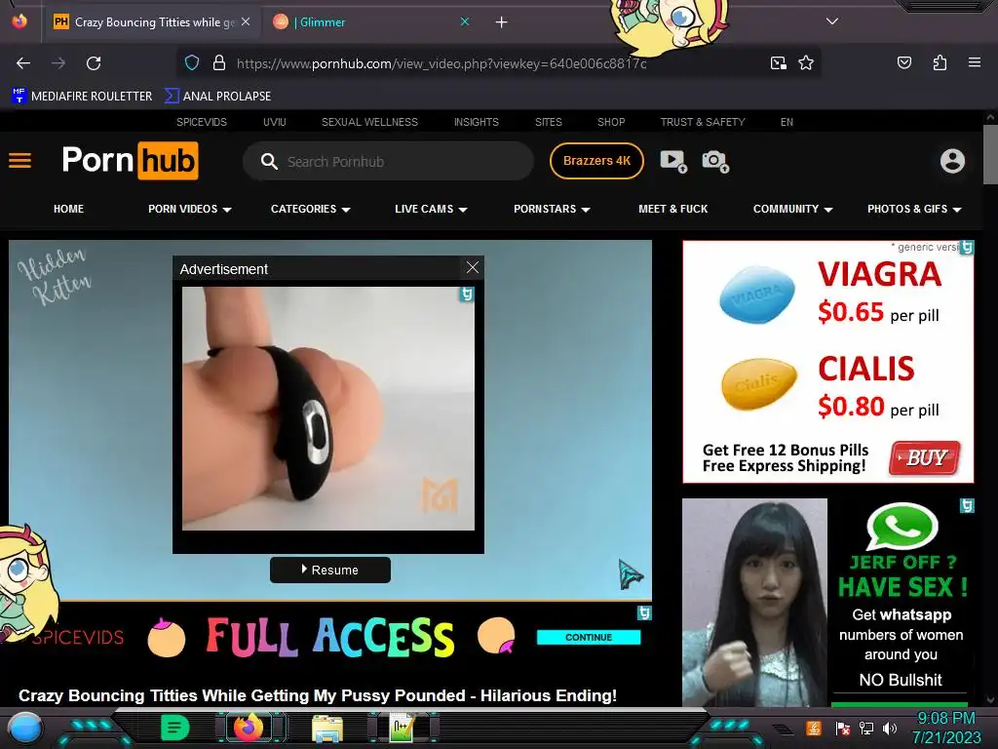Click the address bar URL
Viewport: 998px width, 749px height.
(x=441, y=63)
